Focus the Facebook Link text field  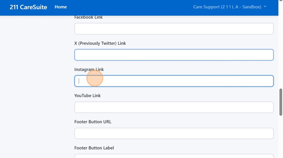point(174,29)
